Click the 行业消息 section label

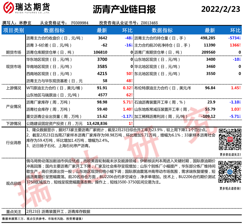(13, 142)
